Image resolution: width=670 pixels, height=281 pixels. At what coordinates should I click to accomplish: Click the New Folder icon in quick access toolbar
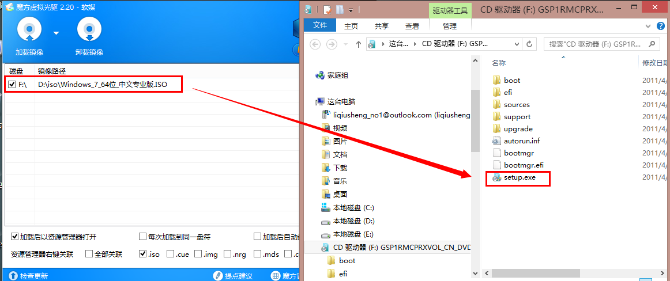pos(340,9)
